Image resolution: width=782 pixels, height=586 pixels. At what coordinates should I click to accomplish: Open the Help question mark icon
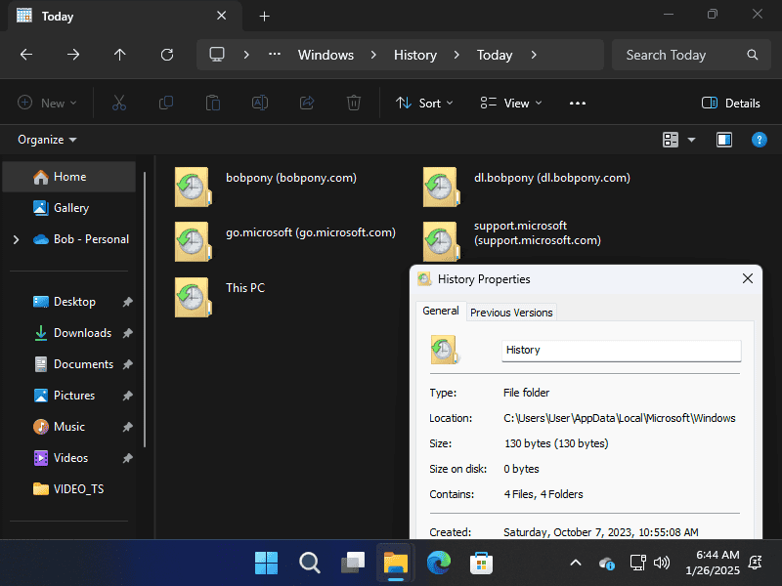tap(759, 140)
